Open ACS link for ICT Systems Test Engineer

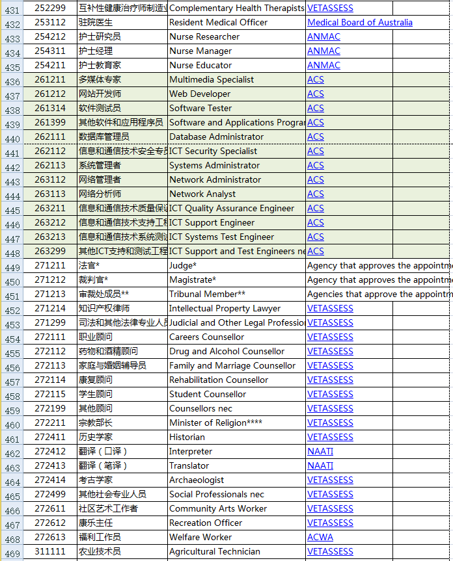click(x=316, y=237)
